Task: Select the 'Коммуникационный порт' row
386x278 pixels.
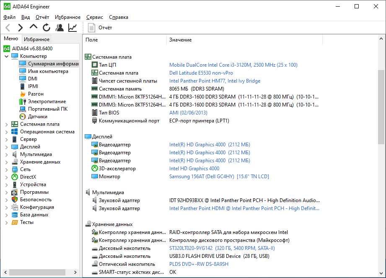Action: coord(202,121)
